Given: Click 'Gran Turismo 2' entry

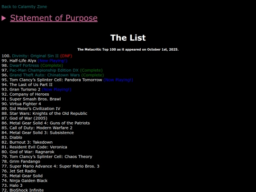Looking at the screenshot, I should coord(25,90).
